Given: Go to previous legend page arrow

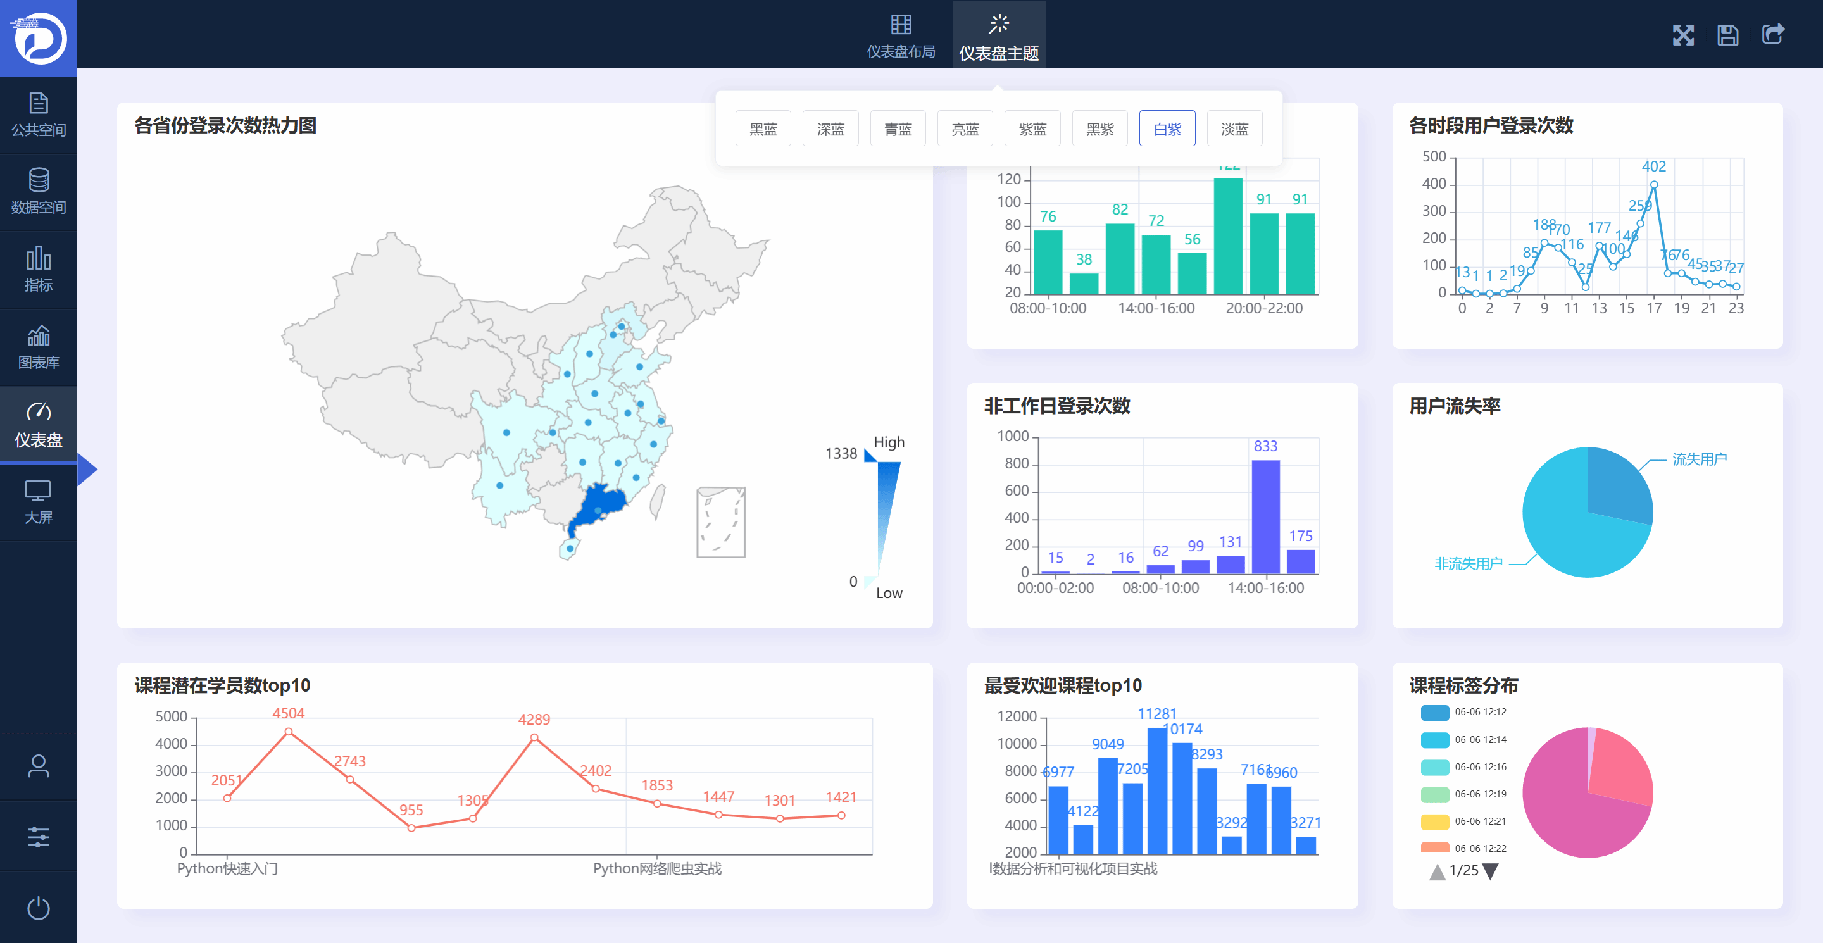Looking at the screenshot, I should coord(1437,871).
